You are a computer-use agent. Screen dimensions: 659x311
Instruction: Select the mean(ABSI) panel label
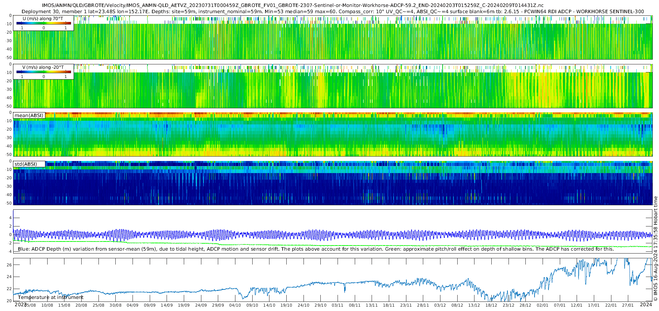(29, 116)
